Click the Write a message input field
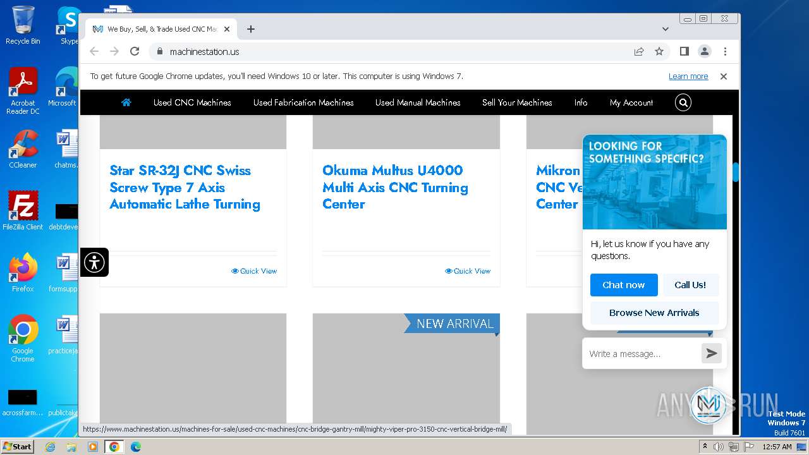Image resolution: width=809 pixels, height=455 pixels. tap(642, 353)
